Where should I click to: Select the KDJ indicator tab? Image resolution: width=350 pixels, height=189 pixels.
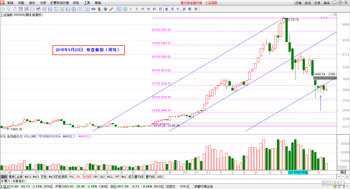point(102,177)
